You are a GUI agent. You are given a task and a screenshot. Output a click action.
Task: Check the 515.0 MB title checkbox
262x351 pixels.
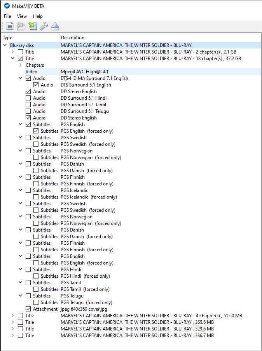point(21,316)
